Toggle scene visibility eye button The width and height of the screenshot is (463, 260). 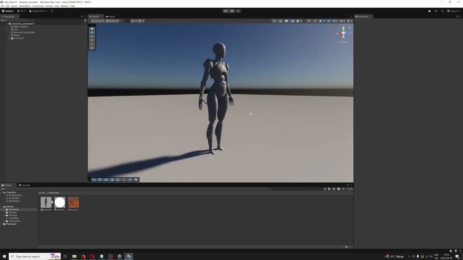pos(329,21)
